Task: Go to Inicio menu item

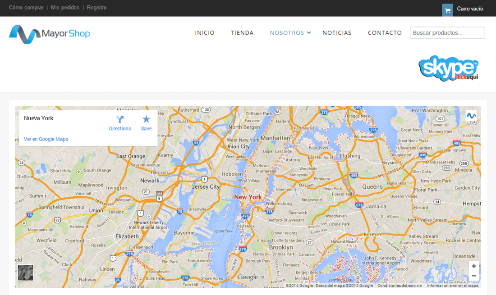Action: (205, 32)
